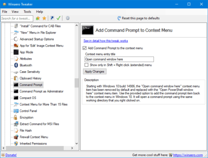Open the Tools menu

[27, 12]
